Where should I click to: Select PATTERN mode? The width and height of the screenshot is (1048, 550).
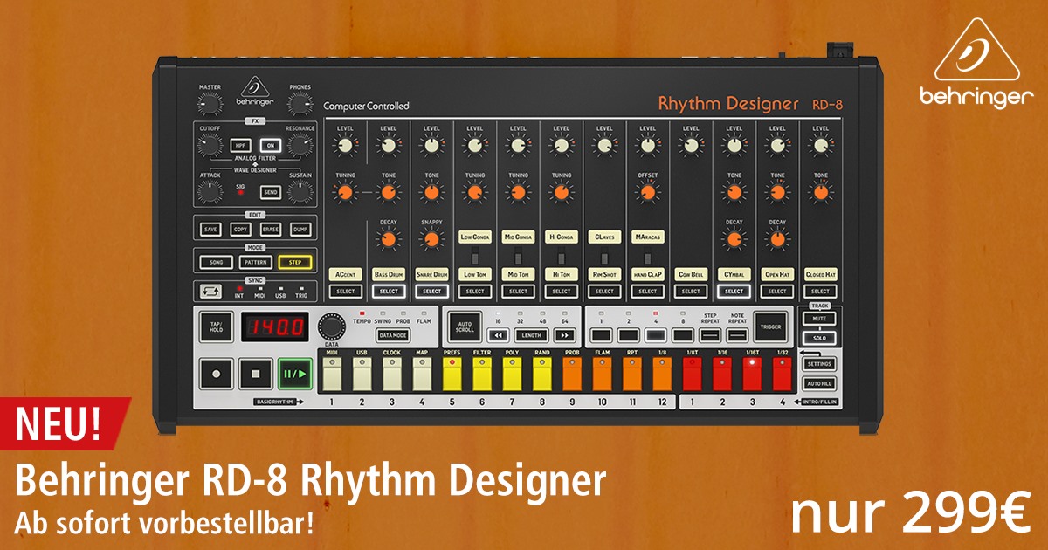pos(255,262)
